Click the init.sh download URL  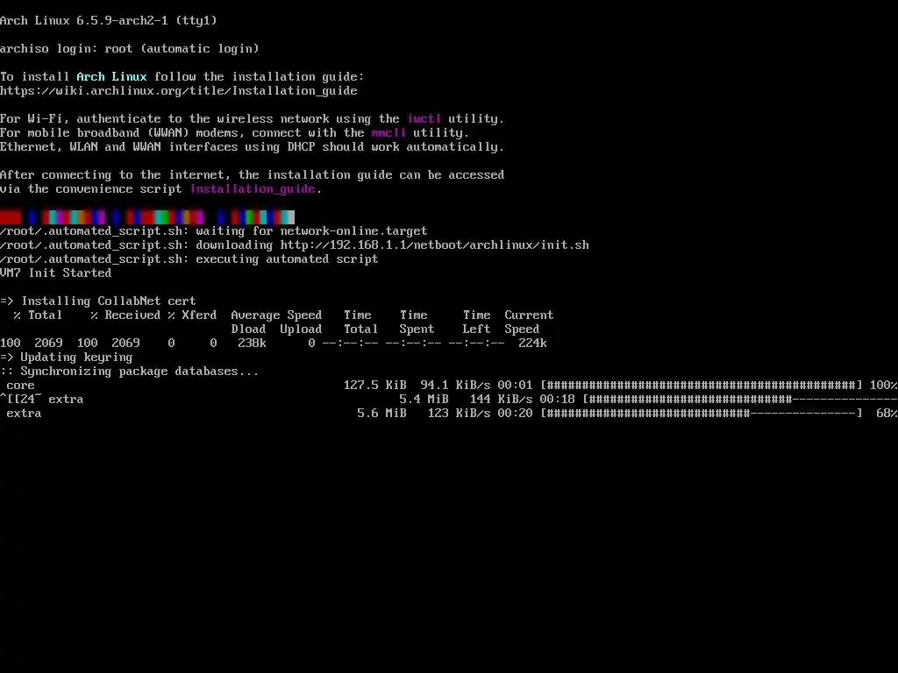pos(435,245)
